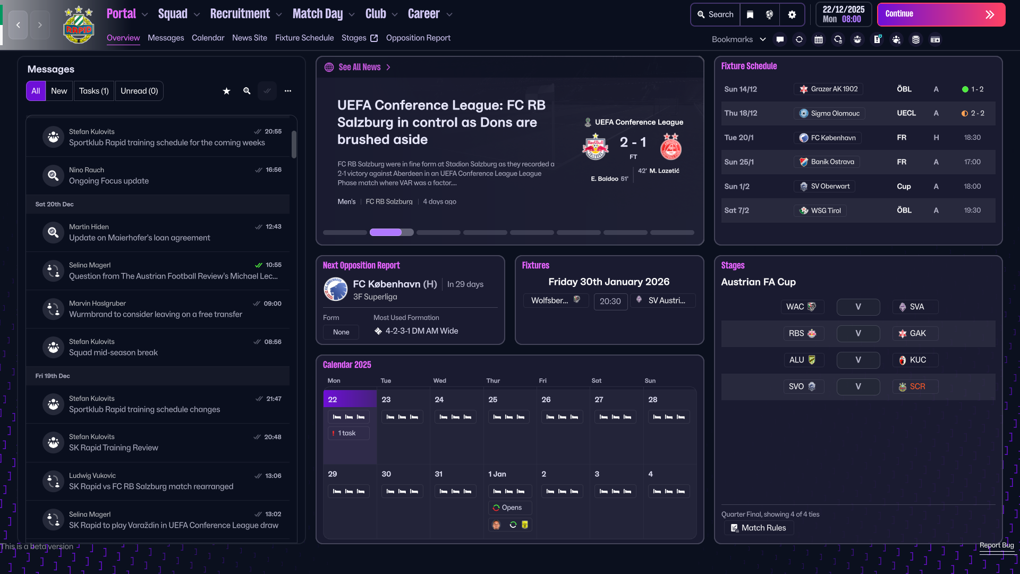The width and height of the screenshot is (1020, 574).
Task: Select the Tasks (1) message filter
Action: [93, 91]
